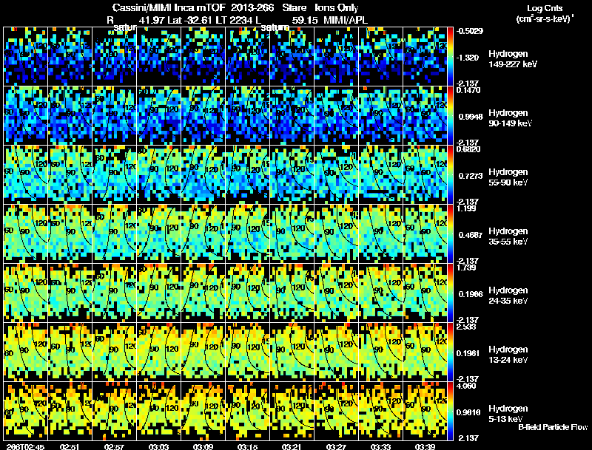Click the colorbar beside the 149-227 keV row

coord(451,56)
